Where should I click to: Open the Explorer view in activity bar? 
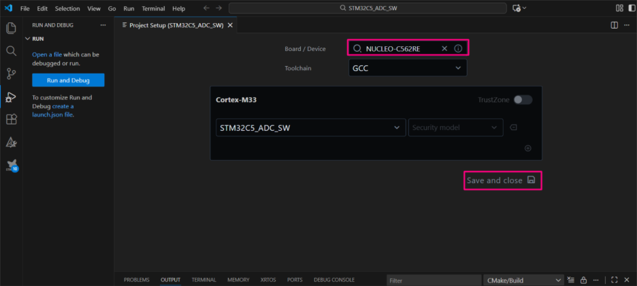tap(11, 28)
